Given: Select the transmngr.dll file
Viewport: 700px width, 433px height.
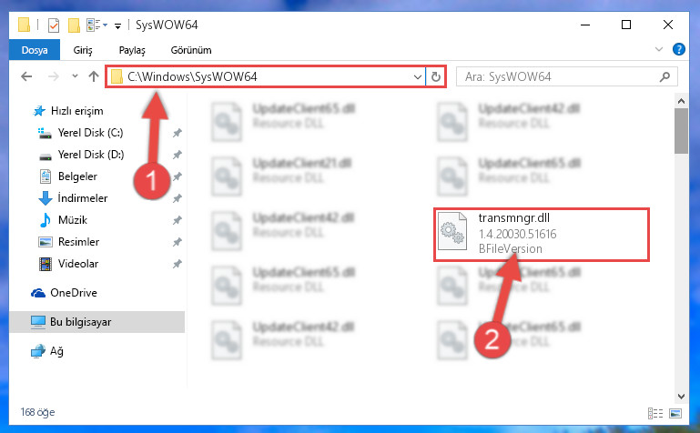Looking at the screenshot, I should (x=541, y=235).
